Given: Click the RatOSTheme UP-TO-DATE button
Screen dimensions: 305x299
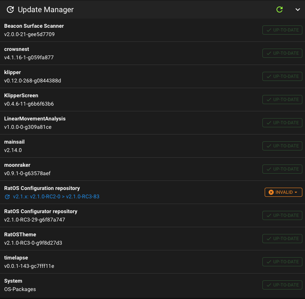Looking at the screenshot, I should click(282, 239).
